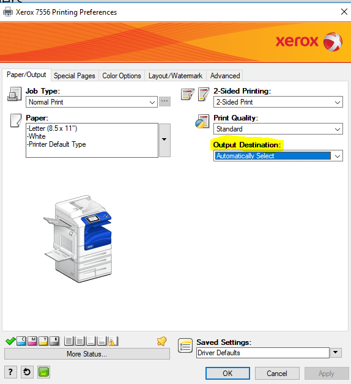Click the Driver Defaults saved settings field

coord(262,353)
